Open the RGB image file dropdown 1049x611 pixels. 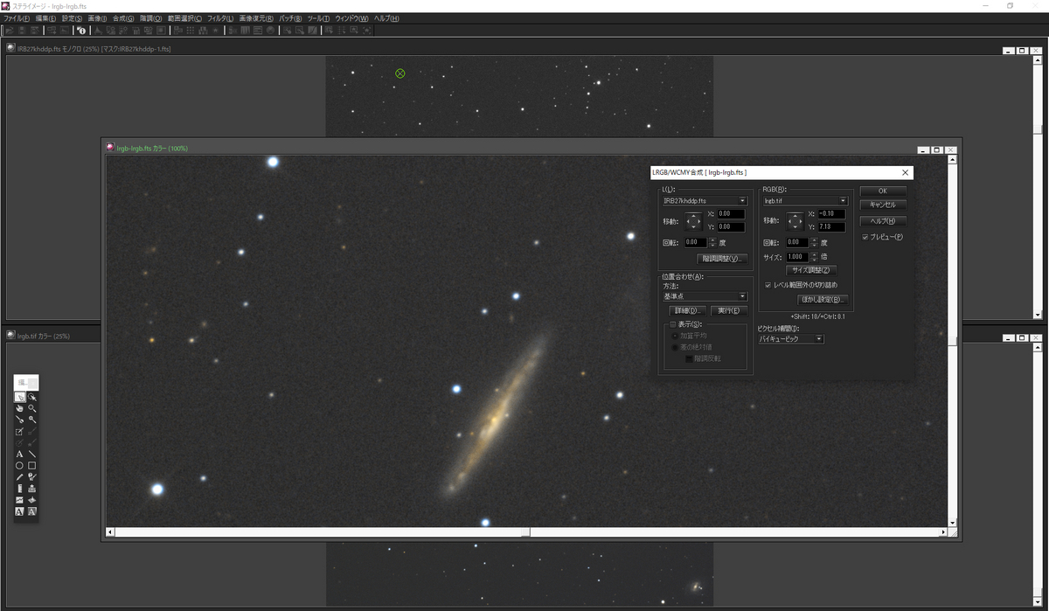pyautogui.click(x=805, y=201)
